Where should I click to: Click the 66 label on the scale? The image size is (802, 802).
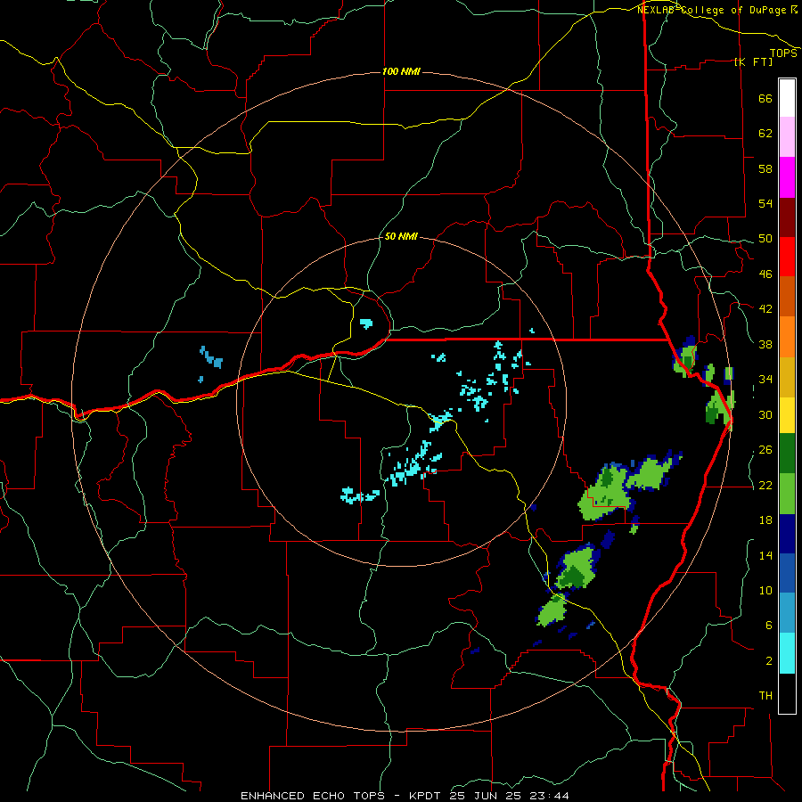coord(765,98)
